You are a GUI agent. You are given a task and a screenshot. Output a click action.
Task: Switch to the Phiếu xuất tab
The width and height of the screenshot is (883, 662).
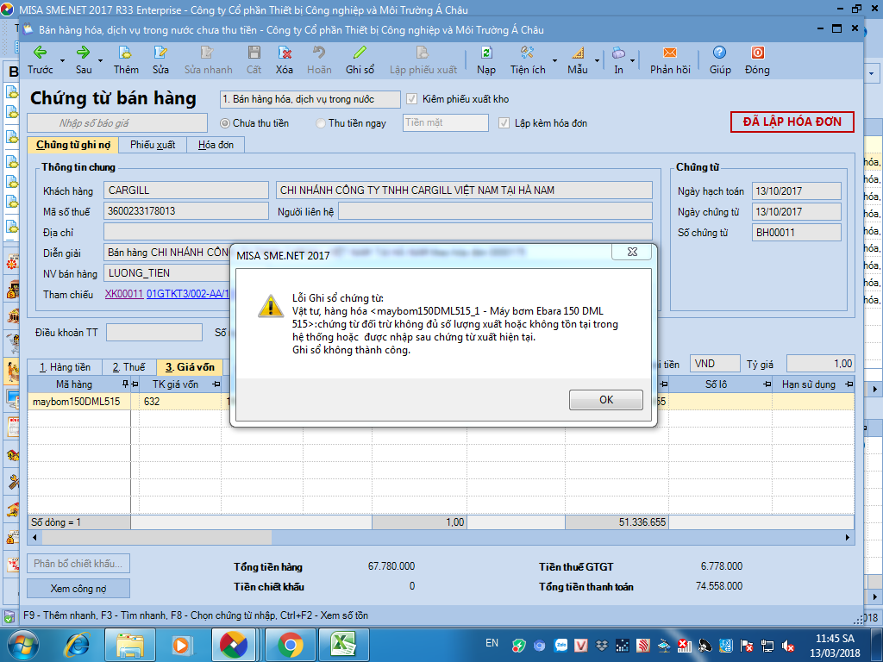(153, 145)
